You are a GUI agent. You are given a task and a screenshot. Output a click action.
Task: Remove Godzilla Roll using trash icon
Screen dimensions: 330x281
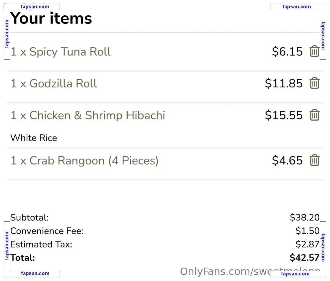[314, 83]
